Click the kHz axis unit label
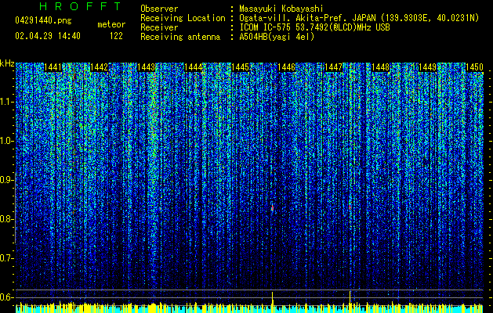Screen dimensions: 493x313 click(x=7, y=63)
